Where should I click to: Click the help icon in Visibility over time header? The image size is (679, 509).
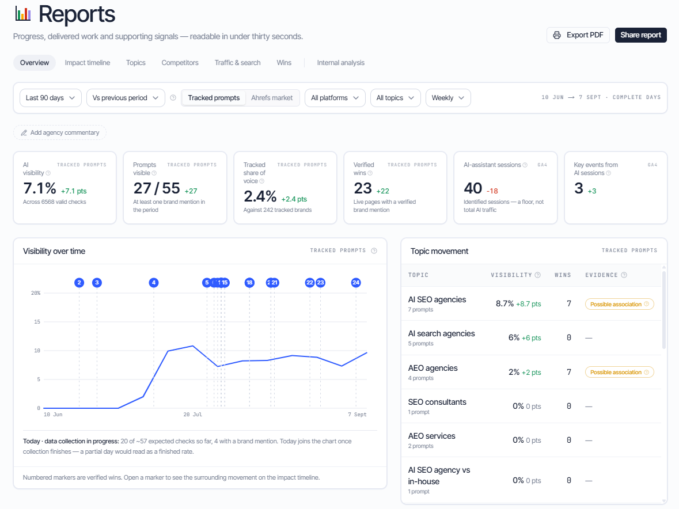[x=374, y=250]
